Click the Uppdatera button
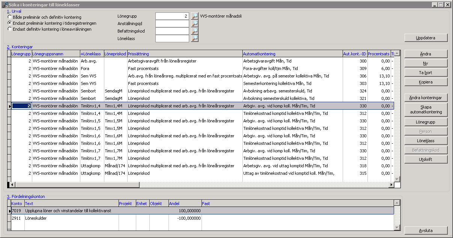Image resolution: width=453 pixels, height=238 pixels. 426,38
